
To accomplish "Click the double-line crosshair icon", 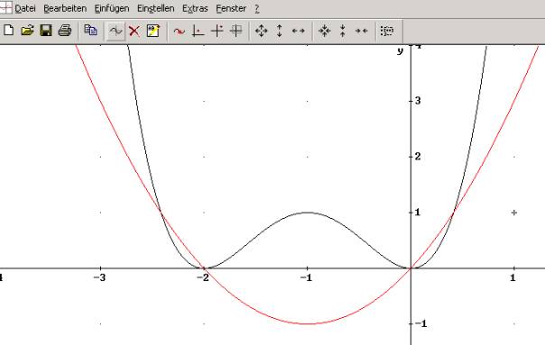I will 236,31.
